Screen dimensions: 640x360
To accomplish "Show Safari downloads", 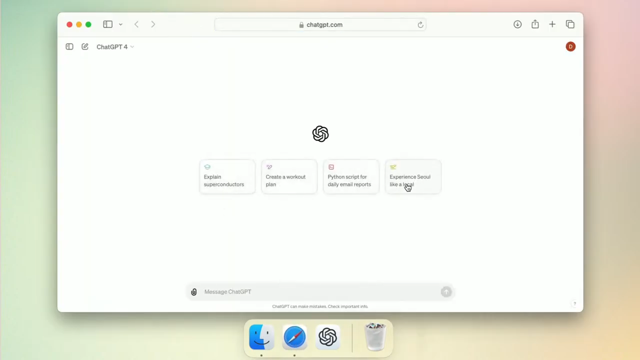I will 517,24.
